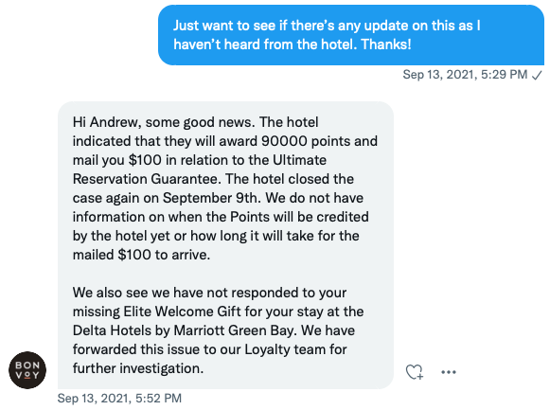Click the '90000 points' text in the reply

click(x=306, y=141)
